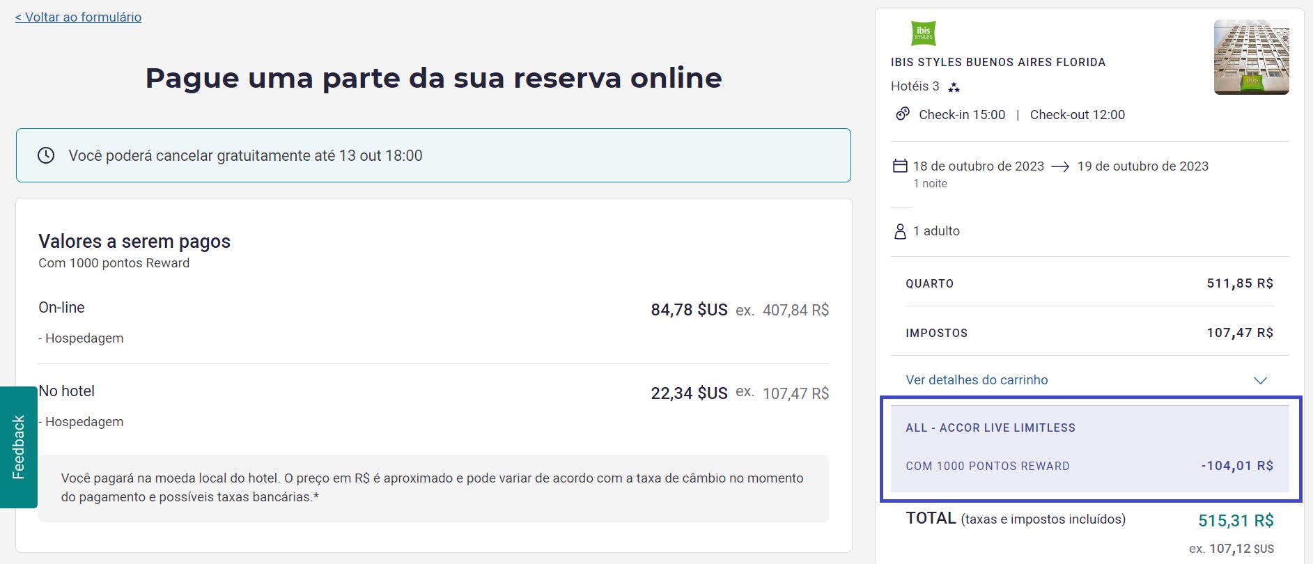Open Ver detalhes do carrinho link
Image resolution: width=1313 pixels, height=564 pixels.
[977, 380]
